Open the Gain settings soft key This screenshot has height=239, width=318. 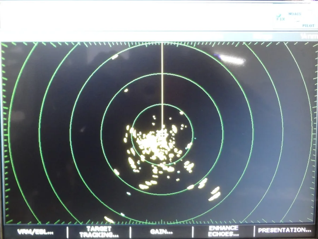[x=161, y=232]
